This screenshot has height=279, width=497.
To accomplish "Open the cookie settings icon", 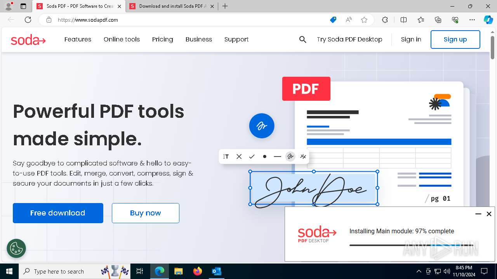I will [16, 248].
